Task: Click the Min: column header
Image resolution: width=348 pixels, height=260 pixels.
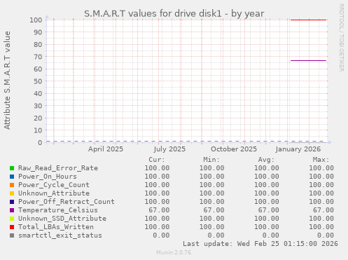Action: 211,160
